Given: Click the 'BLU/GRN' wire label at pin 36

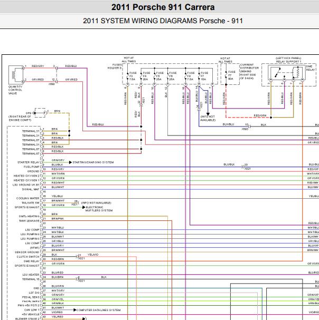Looking at the screenshot, I should (x=58, y=286).
